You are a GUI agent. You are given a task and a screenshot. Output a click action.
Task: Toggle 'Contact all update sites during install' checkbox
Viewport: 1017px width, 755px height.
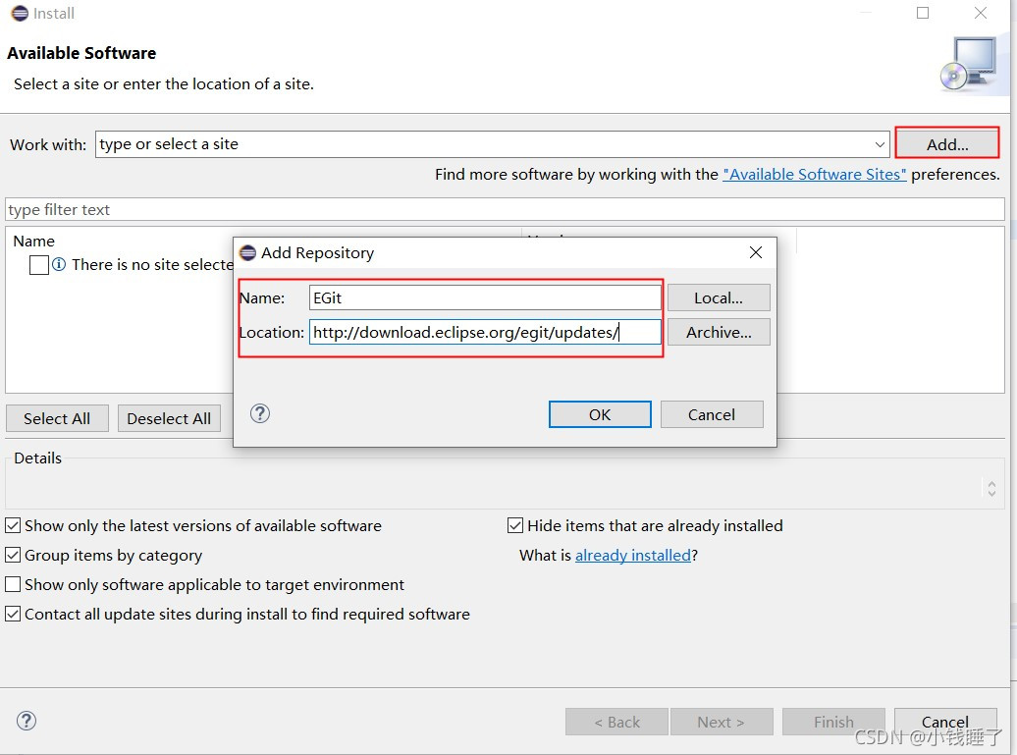[13, 615]
